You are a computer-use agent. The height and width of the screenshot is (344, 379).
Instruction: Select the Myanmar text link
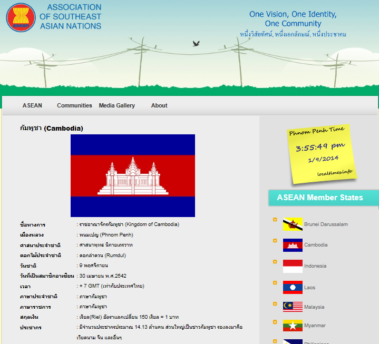pos(315,326)
